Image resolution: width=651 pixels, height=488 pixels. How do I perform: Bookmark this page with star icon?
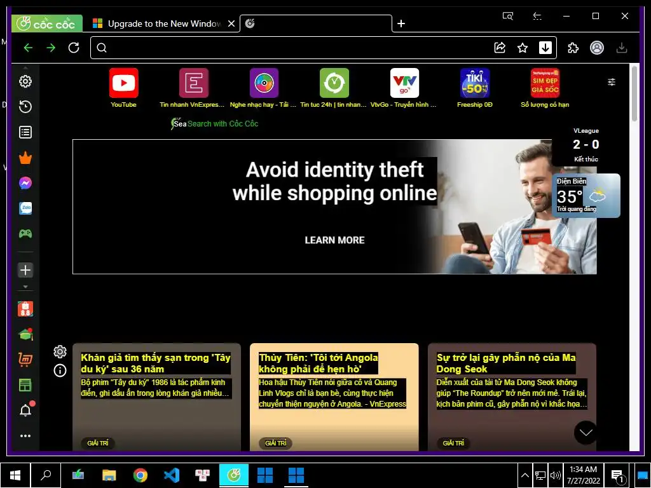[523, 48]
